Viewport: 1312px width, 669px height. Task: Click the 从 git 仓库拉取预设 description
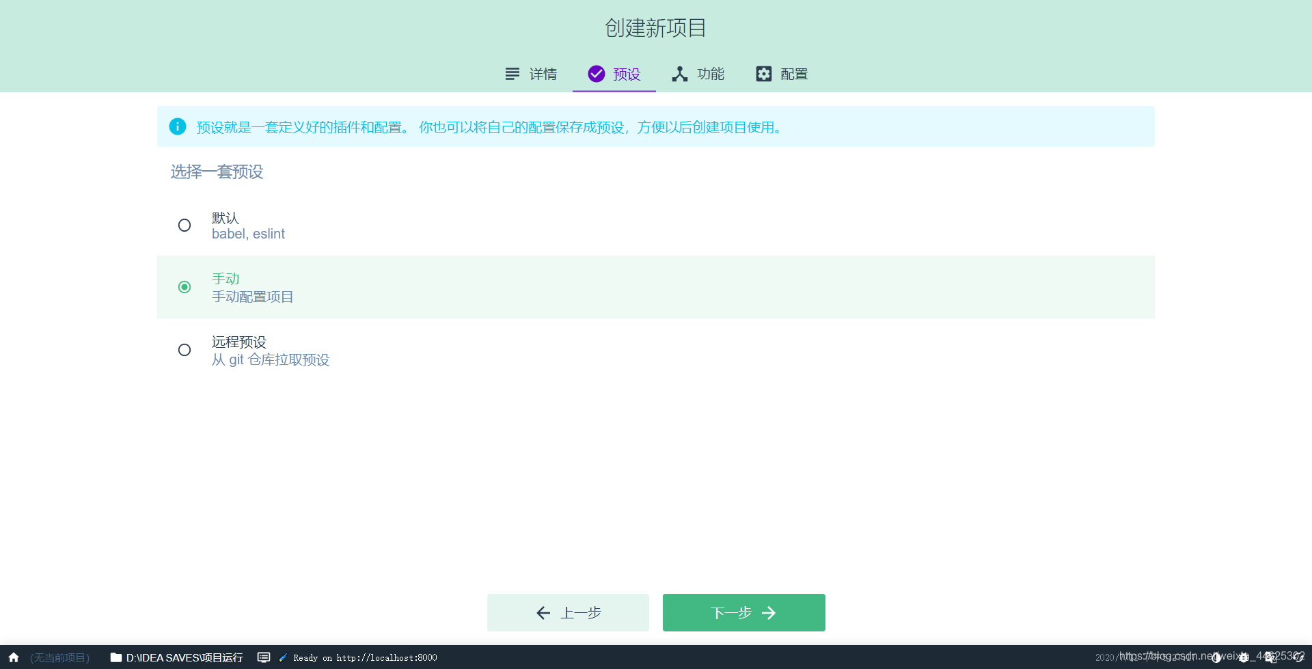point(271,359)
